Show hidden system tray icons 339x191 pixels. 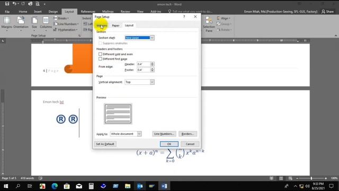[296, 186]
